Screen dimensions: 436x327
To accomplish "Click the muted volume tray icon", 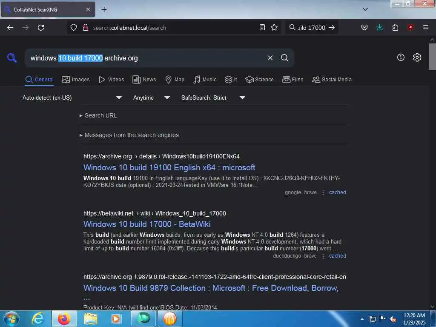I will tap(393, 319).
